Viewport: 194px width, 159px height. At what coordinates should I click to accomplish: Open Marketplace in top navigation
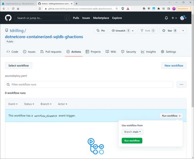point(101,18)
